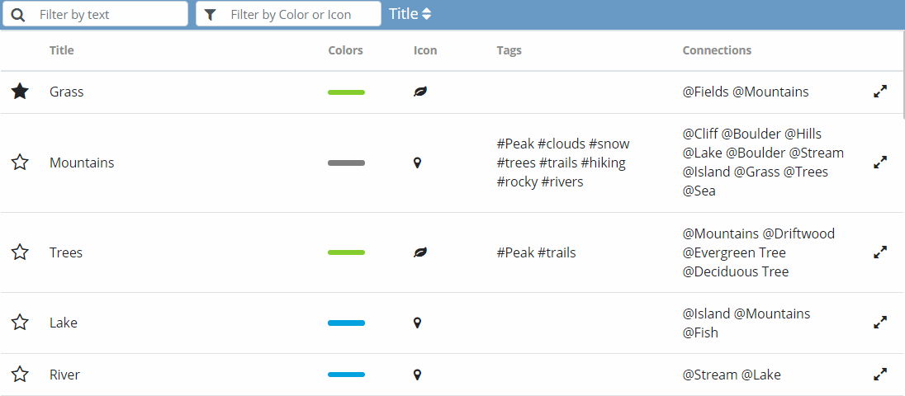
Task: Click the map pin icon for River
Action: click(x=417, y=375)
